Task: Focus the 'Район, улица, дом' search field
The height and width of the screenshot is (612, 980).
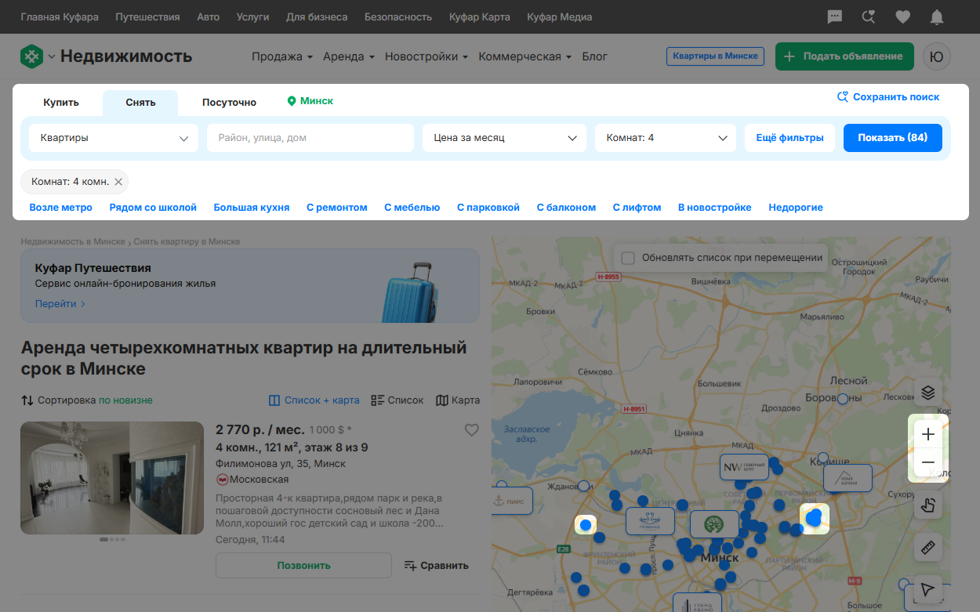Action: click(310, 138)
